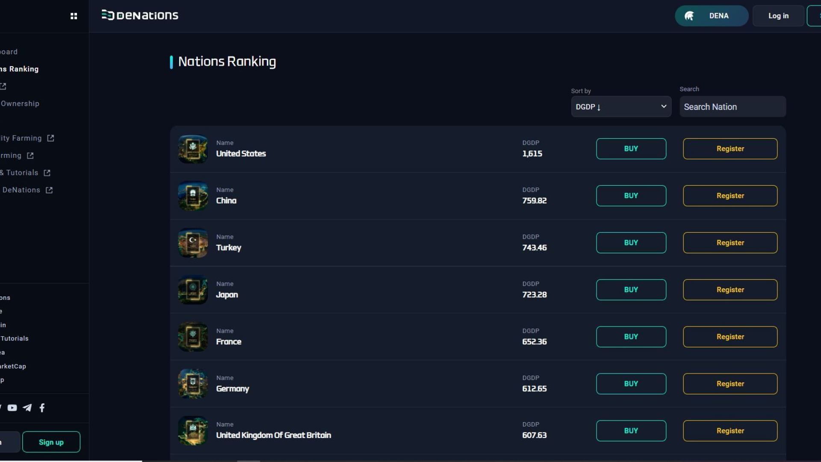Viewport: 821px width, 462px height.
Task: Click the DeNations logo
Action: 140,15
